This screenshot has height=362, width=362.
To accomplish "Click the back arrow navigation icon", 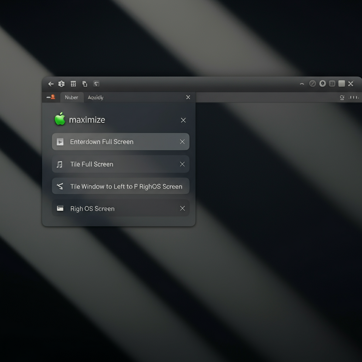I will pyautogui.click(x=51, y=84).
